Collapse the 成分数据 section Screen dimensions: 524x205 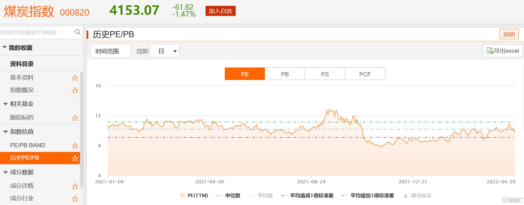click(x=5, y=172)
